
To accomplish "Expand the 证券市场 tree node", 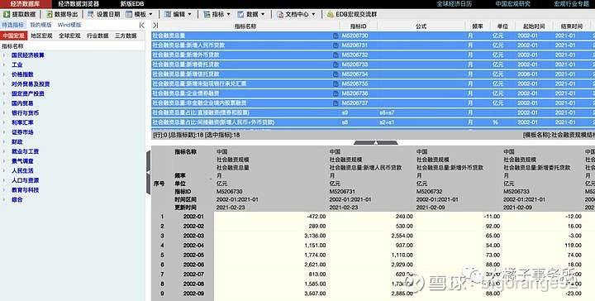I will click(x=4, y=132).
